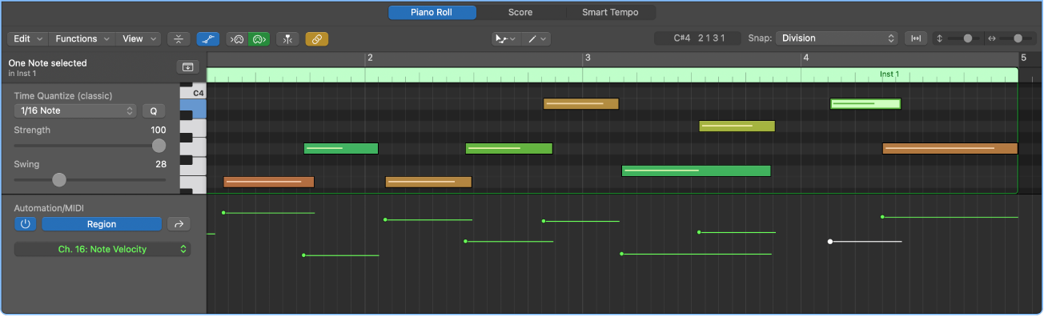The height and width of the screenshot is (317, 1044).
Task: Open the 1/16 Note quantize dropdown
Action: click(75, 111)
